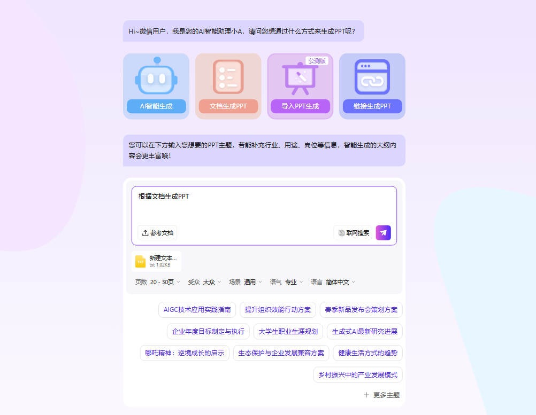Click the 公测版 badge
This screenshot has width=536, height=415.
317,61
